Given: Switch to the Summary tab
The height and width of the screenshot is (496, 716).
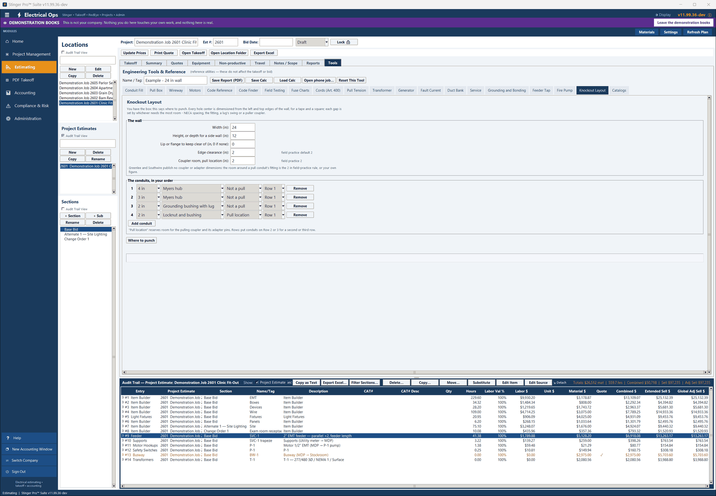Looking at the screenshot, I should click(x=154, y=63).
